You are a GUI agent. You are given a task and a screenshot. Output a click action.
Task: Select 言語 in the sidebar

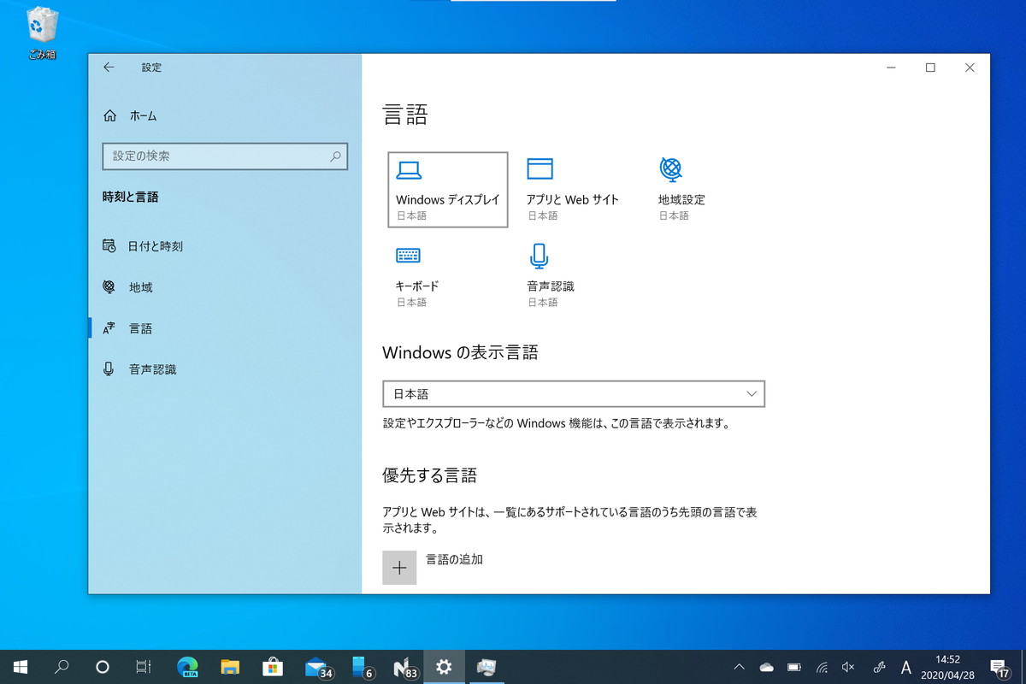pyautogui.click(x=127, y=328)
